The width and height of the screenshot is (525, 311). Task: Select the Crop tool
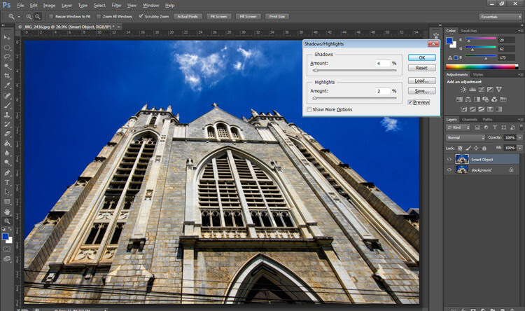coord(7,76)
